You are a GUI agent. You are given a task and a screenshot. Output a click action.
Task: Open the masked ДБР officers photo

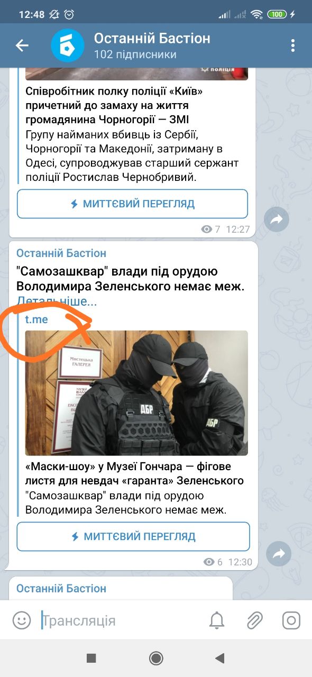(136, 393)
